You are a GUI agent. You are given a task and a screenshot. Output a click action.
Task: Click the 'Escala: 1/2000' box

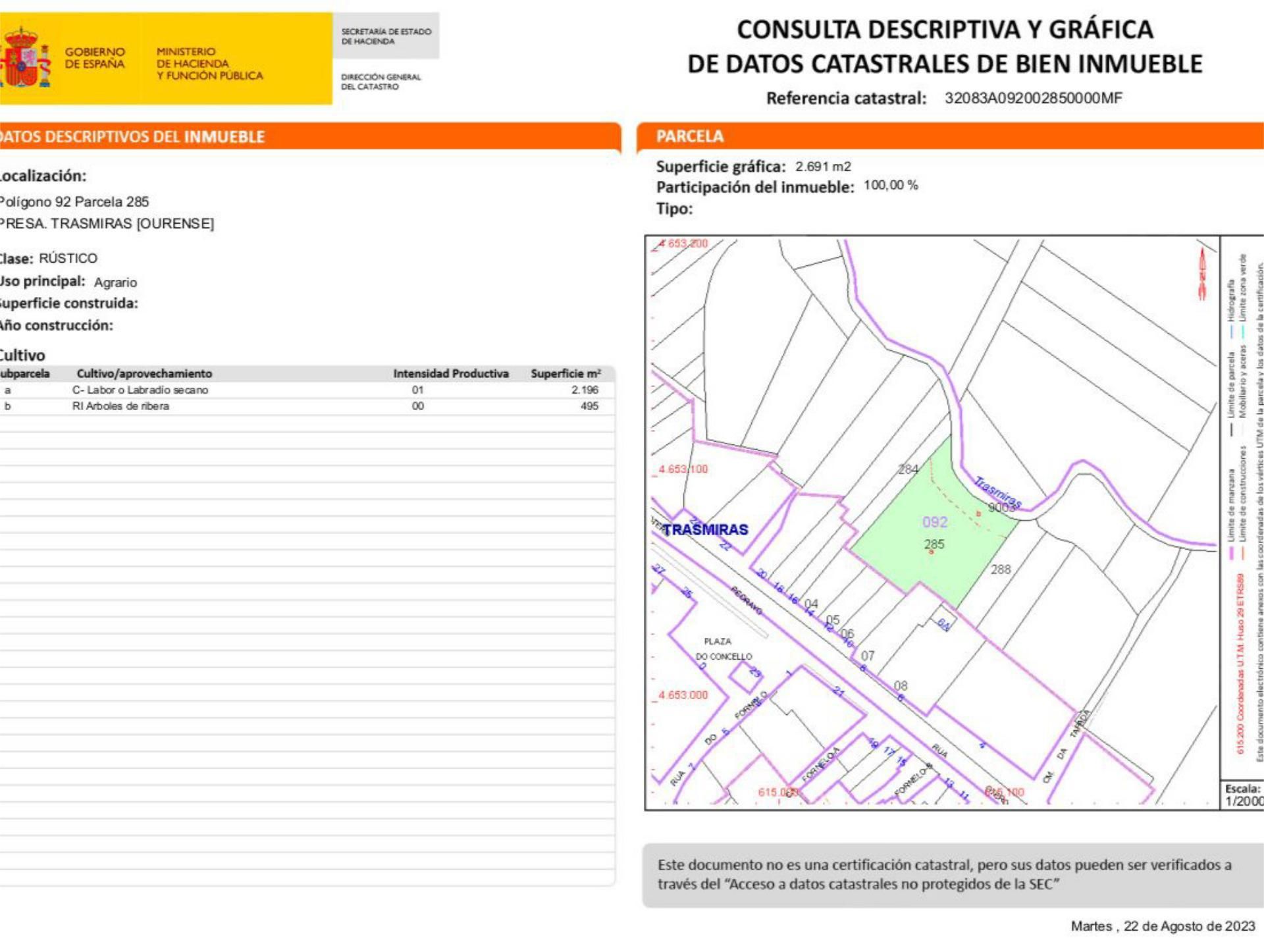pos(1244,795)
